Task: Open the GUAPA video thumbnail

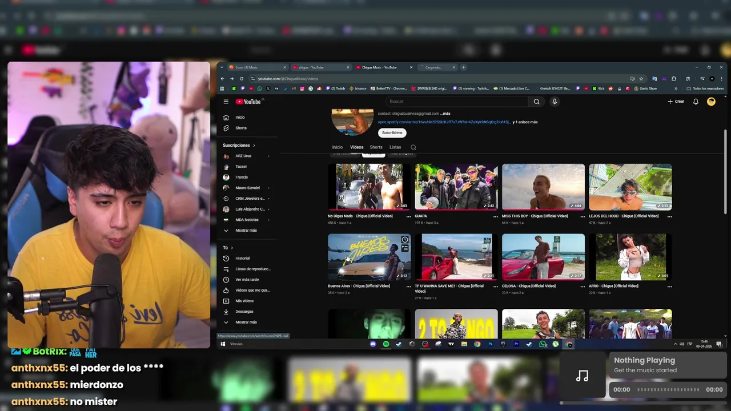Action: tap(456, 187)
